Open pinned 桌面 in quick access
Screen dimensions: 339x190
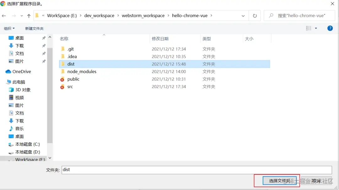tap(19, 38)
